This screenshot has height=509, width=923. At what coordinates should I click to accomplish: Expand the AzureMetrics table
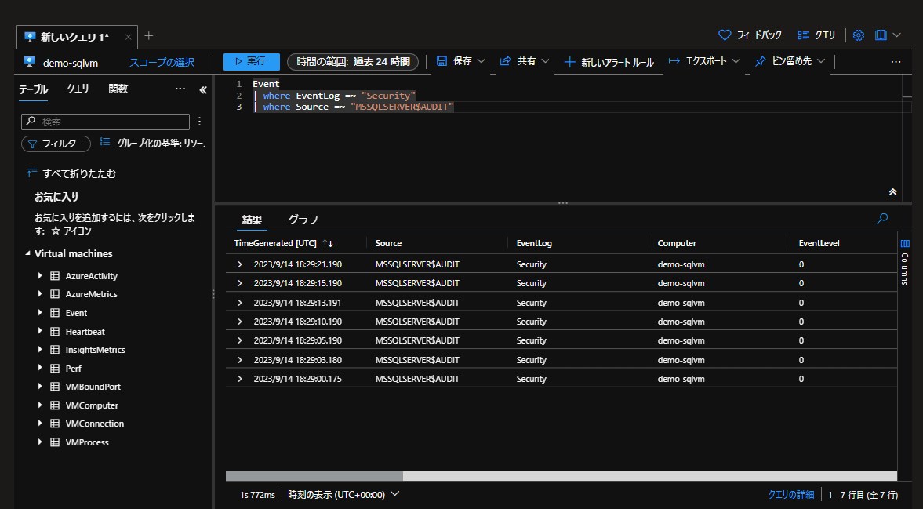click(x=40, y=293)
